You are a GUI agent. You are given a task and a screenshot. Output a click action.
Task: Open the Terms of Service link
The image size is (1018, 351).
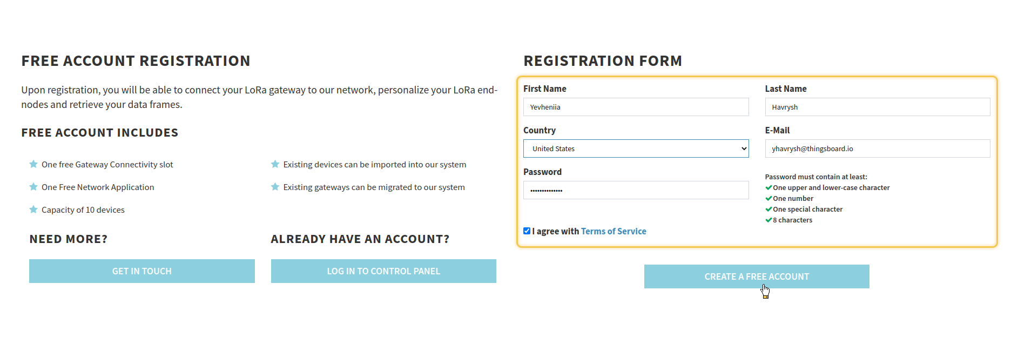[x=614, y=231]
